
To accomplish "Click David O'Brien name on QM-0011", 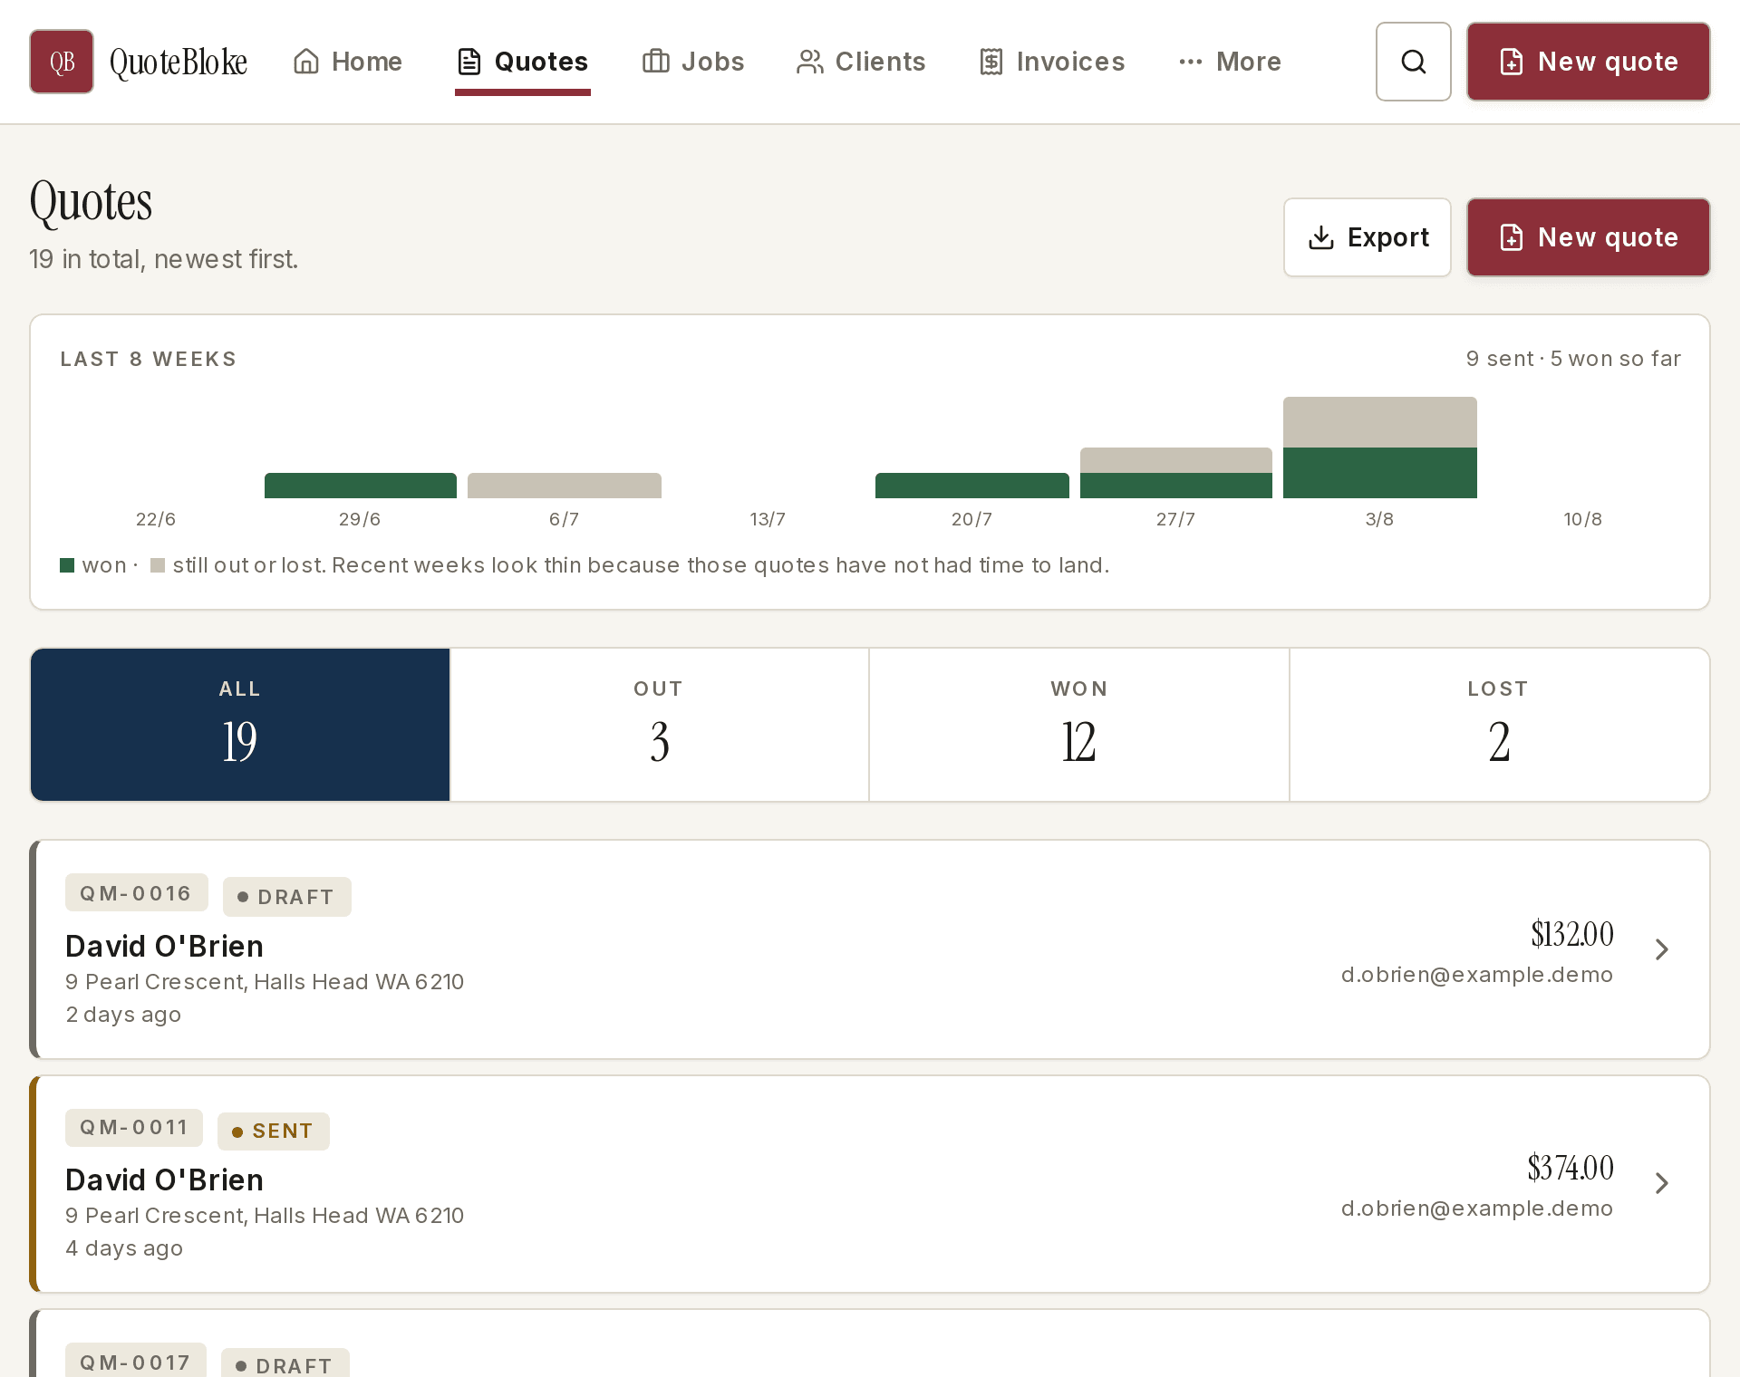I will pyautogui.click(x=164, y=1180).
